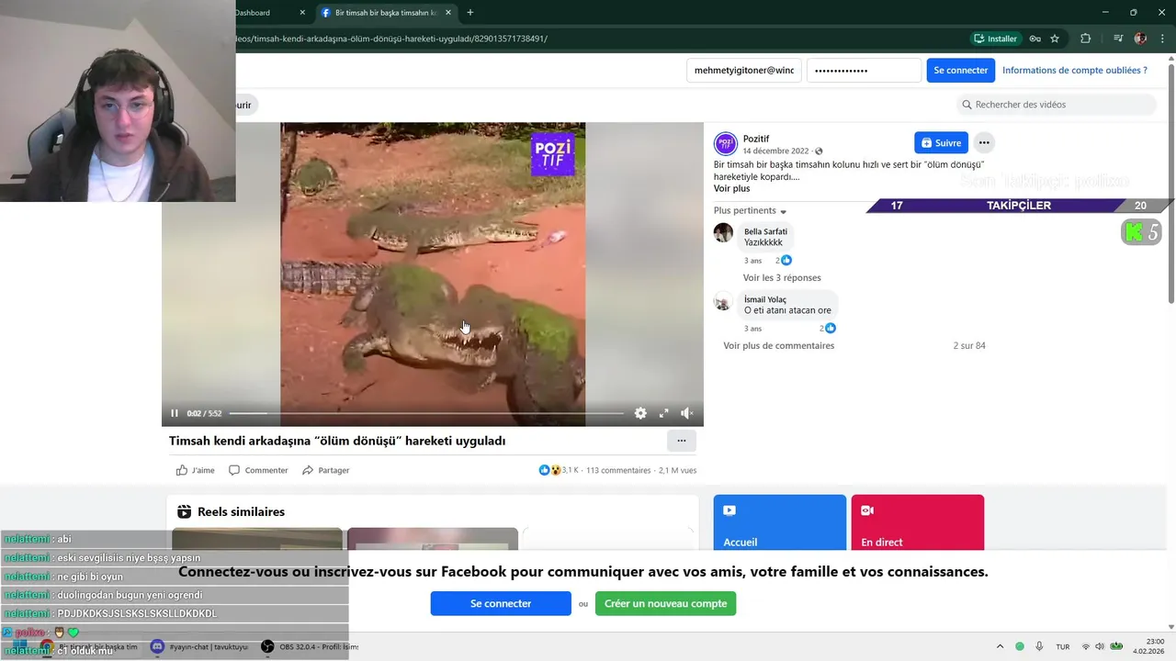
Task: Focus the password login field
Action: click(864, 71)
